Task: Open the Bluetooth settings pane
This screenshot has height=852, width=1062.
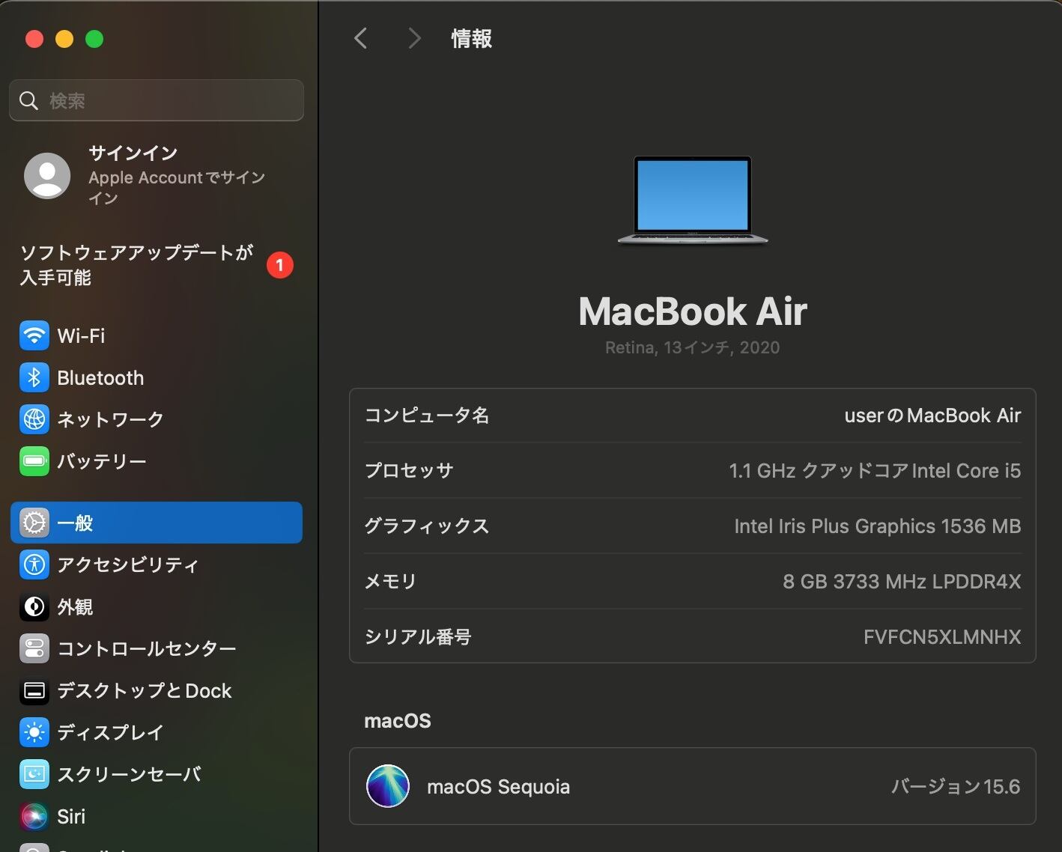Action: (x=157, y=377)
